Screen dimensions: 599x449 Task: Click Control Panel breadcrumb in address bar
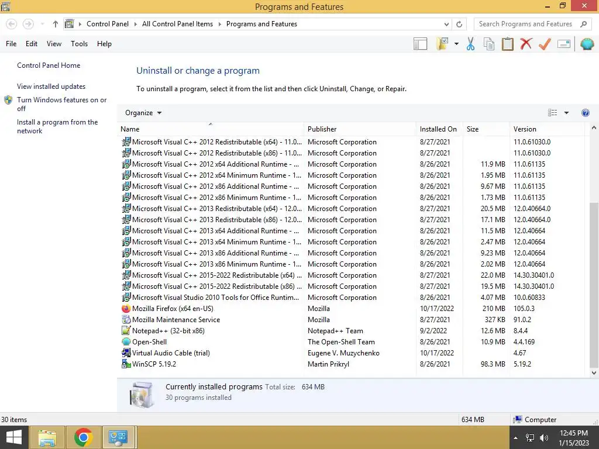click(108, 24)
